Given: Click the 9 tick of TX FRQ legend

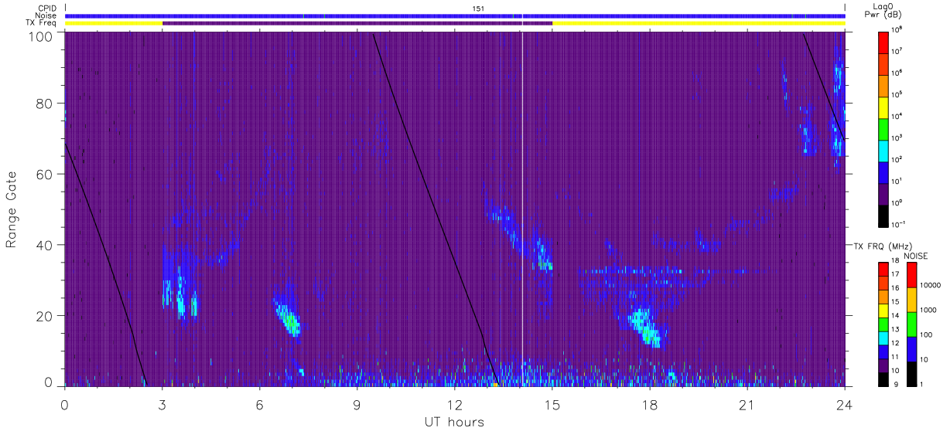Looking at the screenshot, I should pyautogui.click(x=894, y=384).
